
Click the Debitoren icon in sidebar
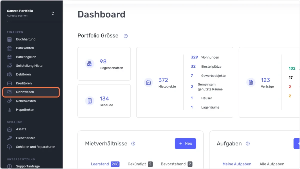pos(9,74)
